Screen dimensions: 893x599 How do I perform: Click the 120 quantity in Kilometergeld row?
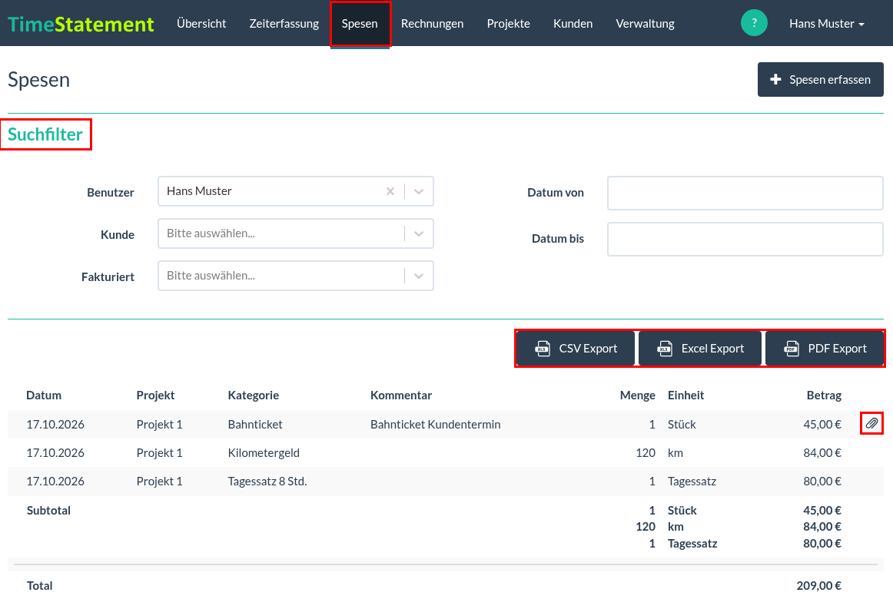point(646,453)
